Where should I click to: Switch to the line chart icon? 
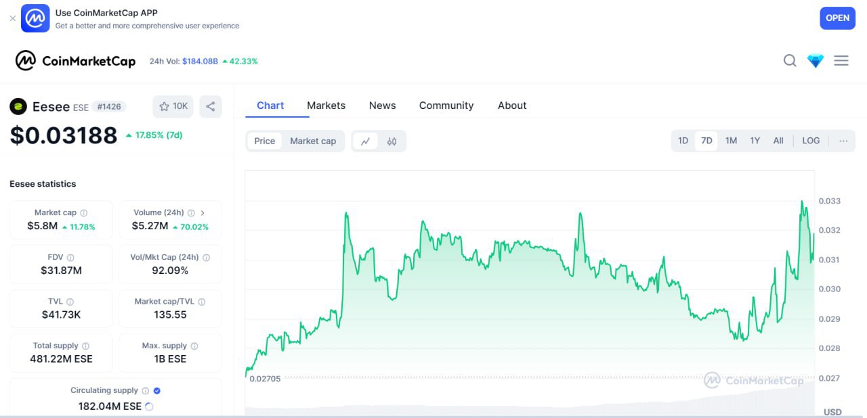[365, 141]
